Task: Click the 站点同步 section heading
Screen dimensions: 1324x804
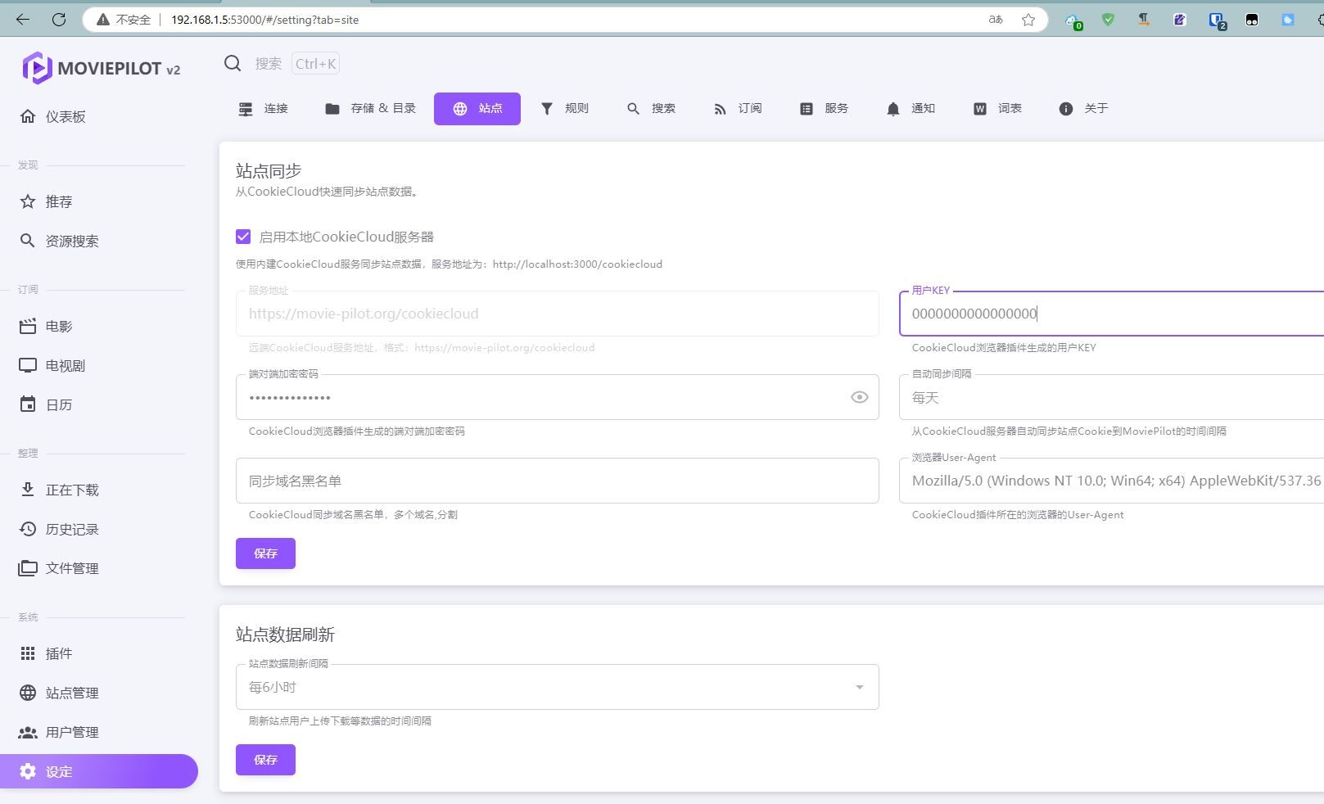Action: 269,170
